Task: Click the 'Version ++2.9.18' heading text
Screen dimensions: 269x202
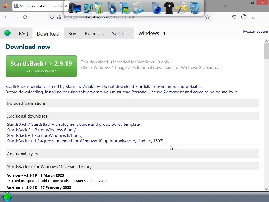Action: 22,188
